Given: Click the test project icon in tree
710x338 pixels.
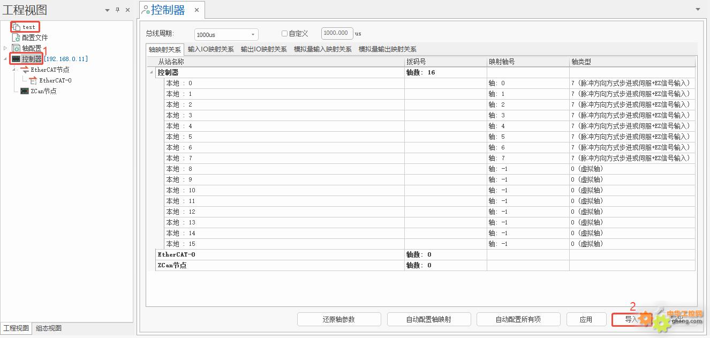Looking at the screenshot, I should point(17,27).
